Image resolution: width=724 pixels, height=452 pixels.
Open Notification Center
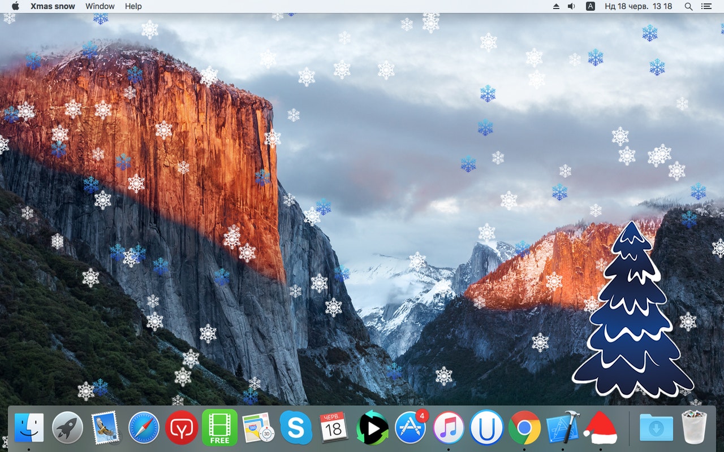[706, 6]
